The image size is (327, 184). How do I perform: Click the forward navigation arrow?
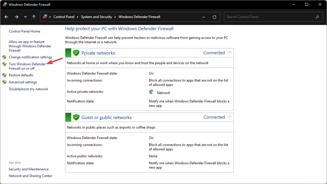17,17
